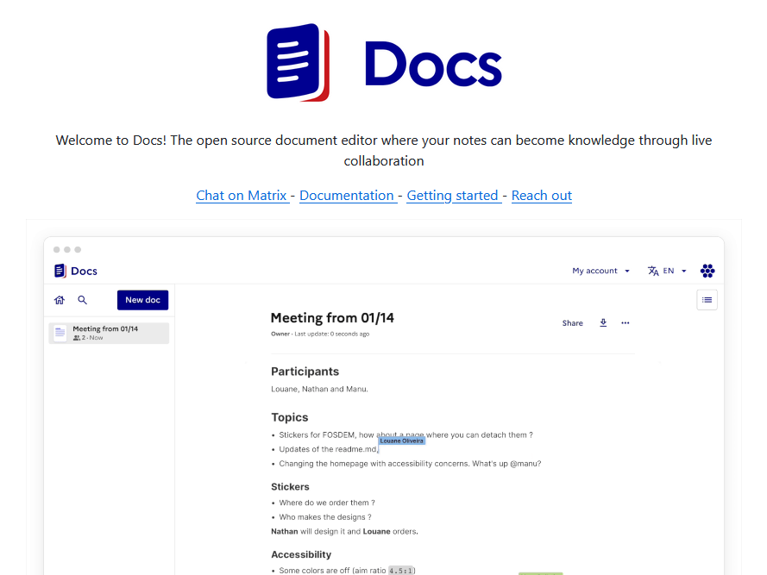Viewport: 767px width, 575px height.
Task: Open the Documentation link
Action: click(x=348, y=196)
